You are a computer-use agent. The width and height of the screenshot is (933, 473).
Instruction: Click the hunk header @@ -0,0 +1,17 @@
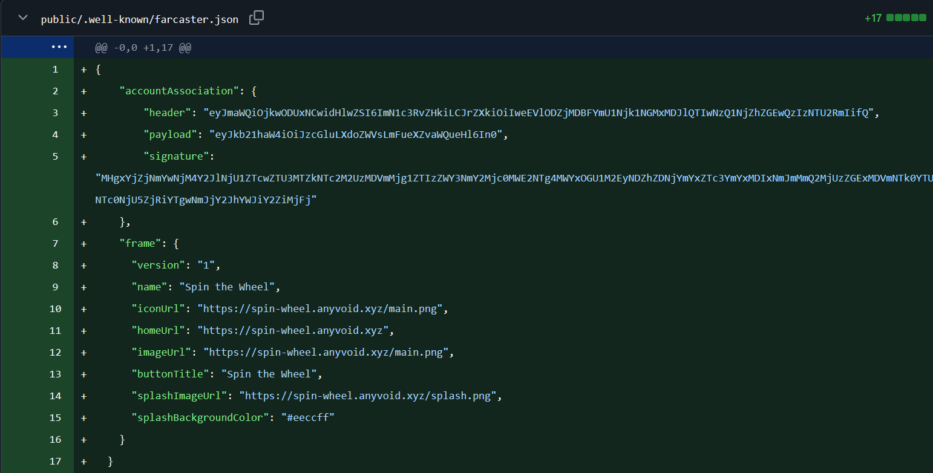click(142, 47)
